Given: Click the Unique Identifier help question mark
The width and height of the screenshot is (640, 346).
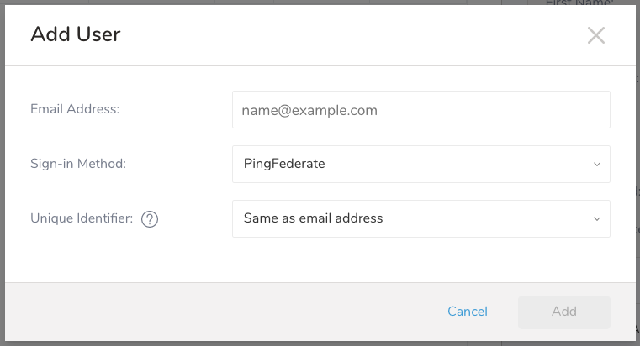Looking at the screenshot, I should (x=150, y=219).
